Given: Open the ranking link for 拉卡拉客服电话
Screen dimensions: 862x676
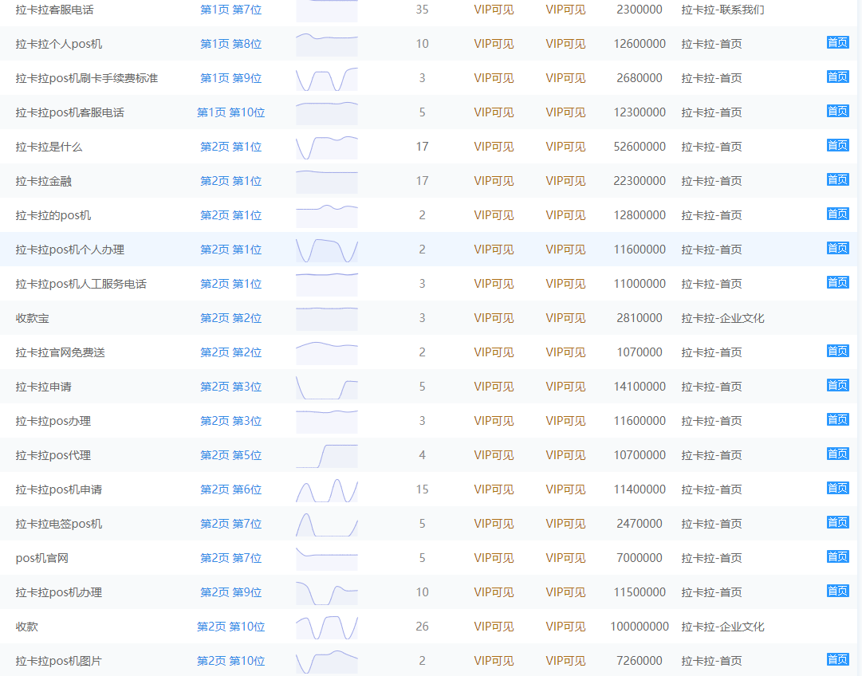Looking at the screenshot, I should click(231, 10).
